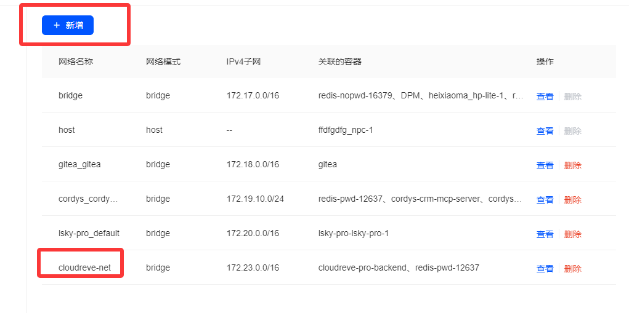
Task: Click the gitea_gitea network name
Action: tap(79, 164)
